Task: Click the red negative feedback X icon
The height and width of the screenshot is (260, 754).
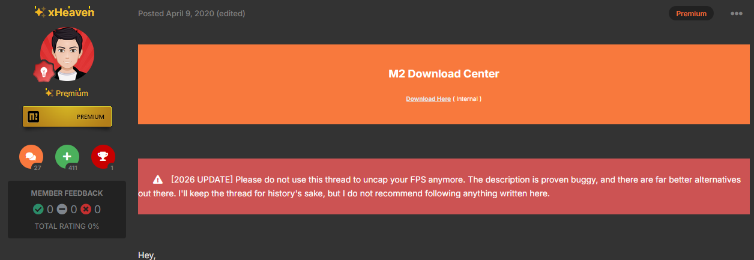Action: [x=85, y=210]
